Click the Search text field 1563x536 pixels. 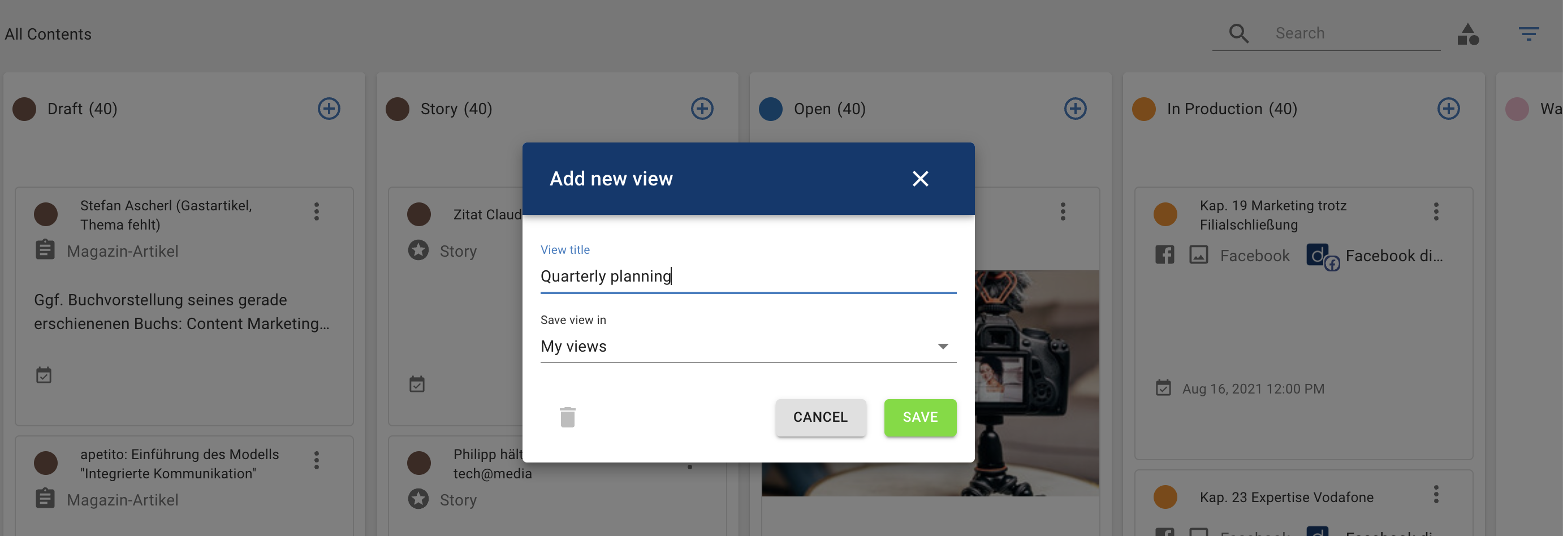(1356, 33)
